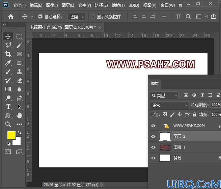Expand status bar info arrow
Image resolution: width=221 pixels, height=189 pixels.
coord(102,185)
